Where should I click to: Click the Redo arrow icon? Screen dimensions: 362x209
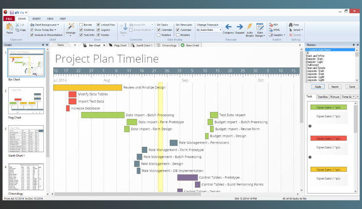(x=22, y=13)
